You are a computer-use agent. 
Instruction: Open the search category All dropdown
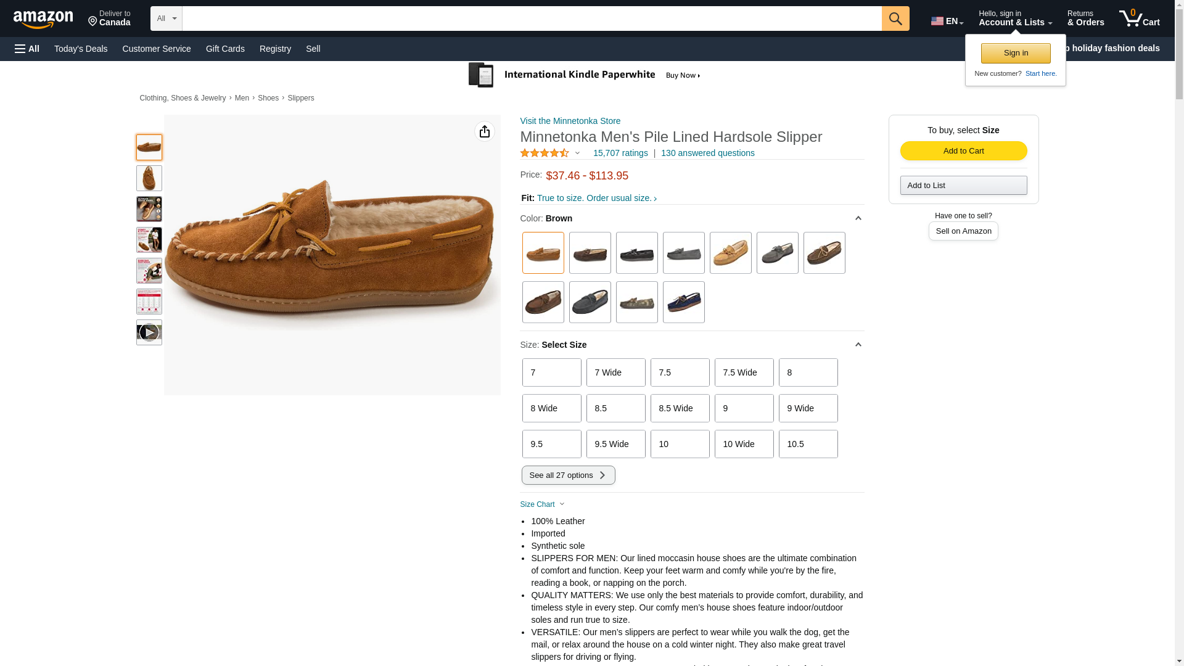pos(166,18)
